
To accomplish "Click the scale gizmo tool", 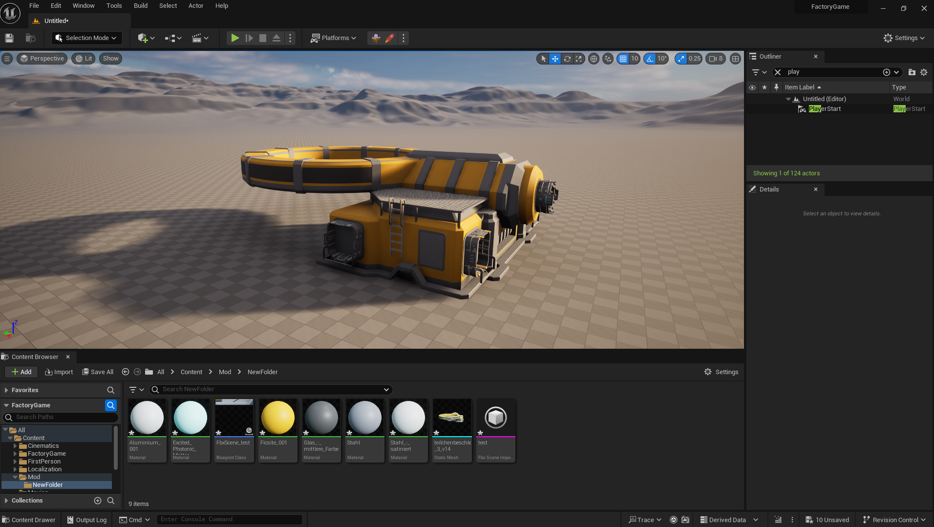I will click(579, 59).
